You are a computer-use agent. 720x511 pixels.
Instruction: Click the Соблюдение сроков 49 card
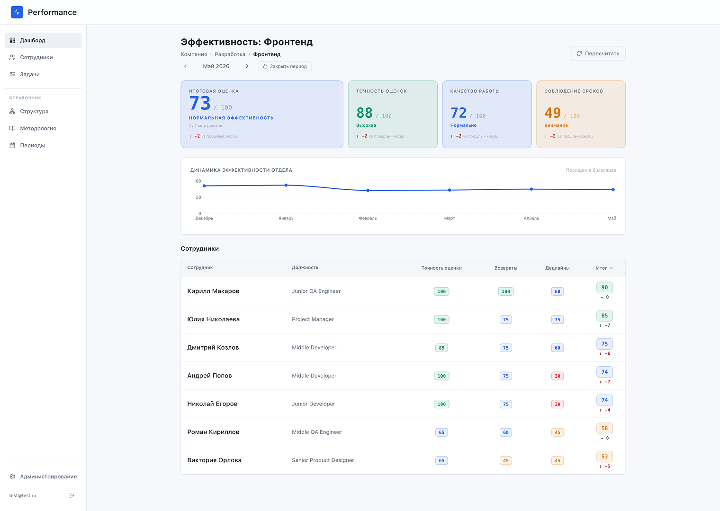pyautogui.click(x=581, y=114)
